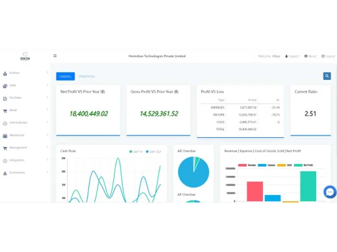Click the Administrator sidebar icon
This screenshot has width=337, height=252.
[x=5, y=123]
